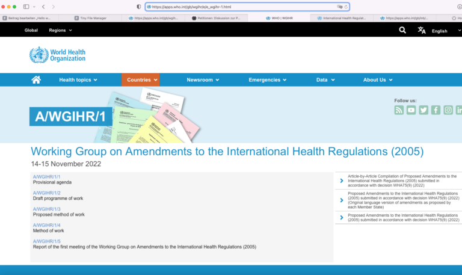
Task: Click chevron beside Original language version amendments link
Action: 342,200
